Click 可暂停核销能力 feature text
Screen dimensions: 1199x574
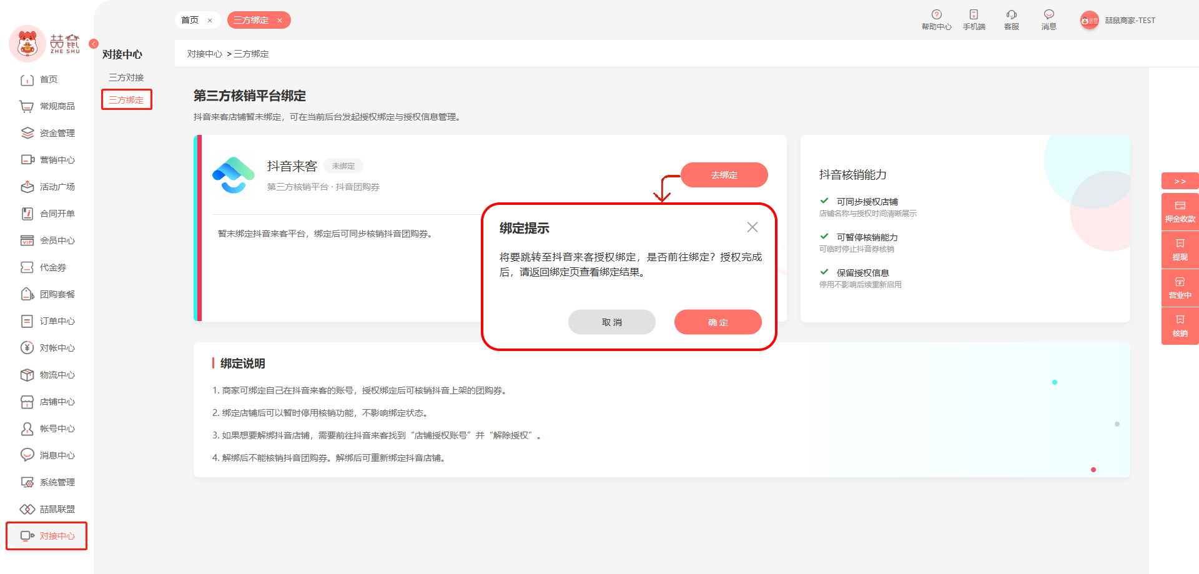point(867,237)
